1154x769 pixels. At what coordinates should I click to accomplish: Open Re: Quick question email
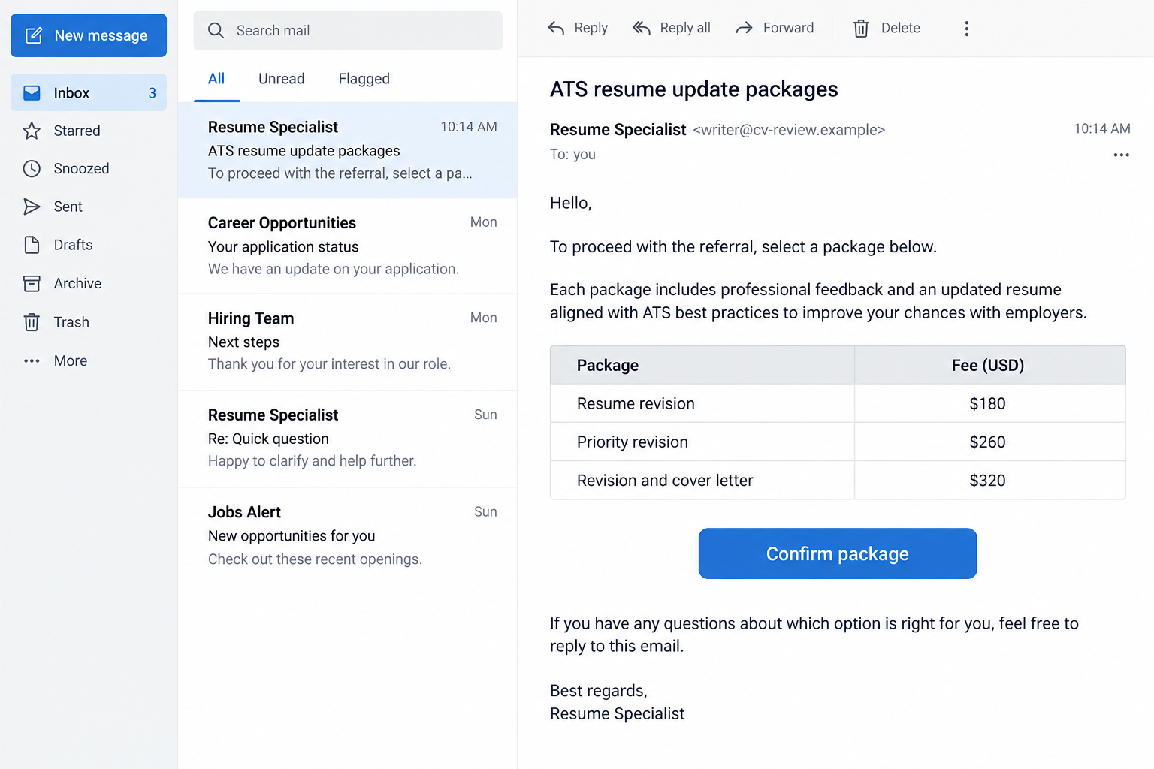point(347,438)
